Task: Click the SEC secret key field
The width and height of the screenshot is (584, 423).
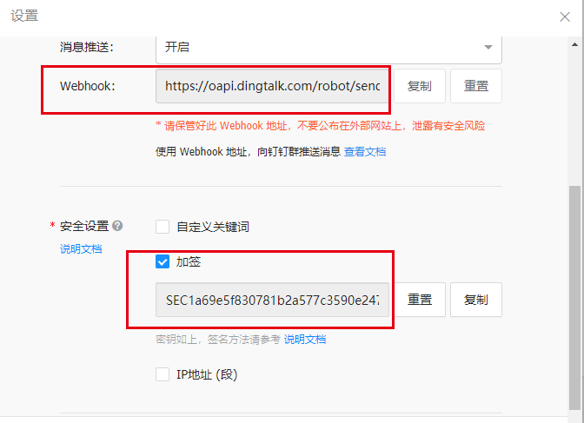Action: [272, 300]
